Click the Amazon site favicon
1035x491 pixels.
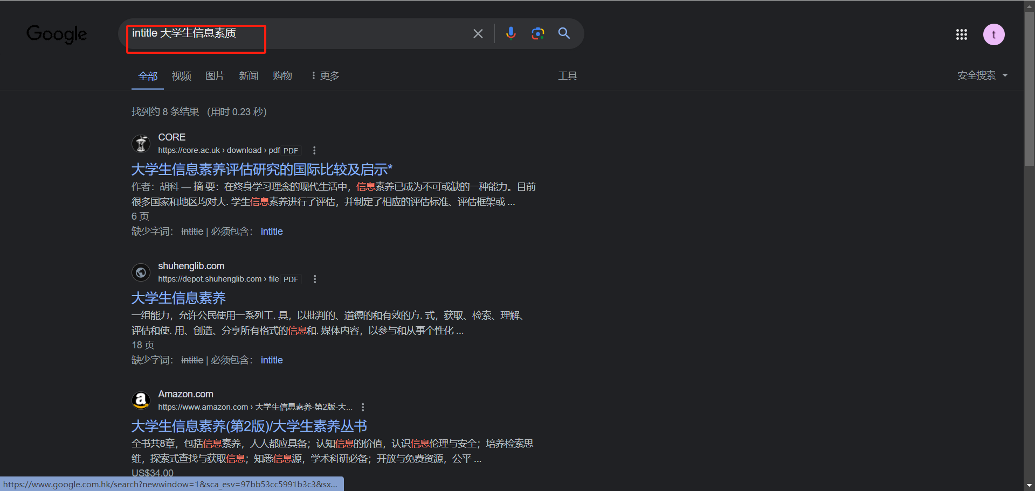click(x=141, y=401)
